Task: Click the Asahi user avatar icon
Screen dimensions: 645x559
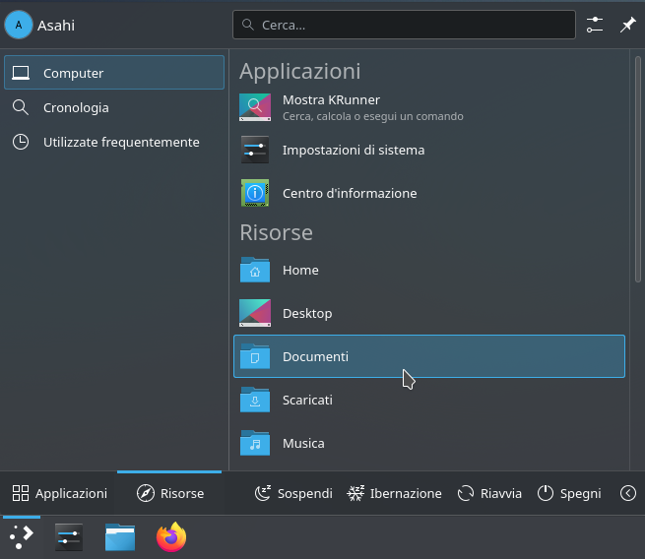Action: tap(20, 26)
